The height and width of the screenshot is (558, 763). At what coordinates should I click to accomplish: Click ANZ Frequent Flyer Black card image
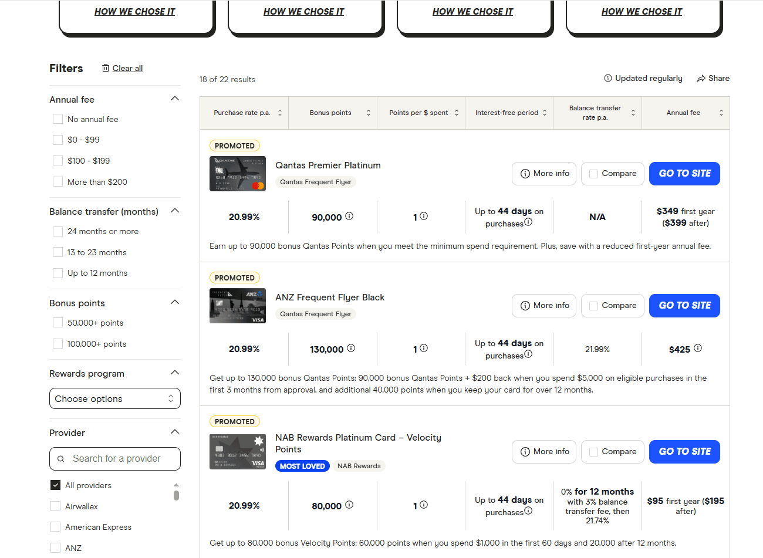click(238, 306)
